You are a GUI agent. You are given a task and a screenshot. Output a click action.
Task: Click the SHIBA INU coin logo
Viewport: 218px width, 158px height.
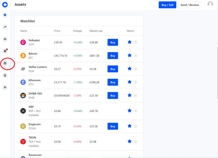23,96
